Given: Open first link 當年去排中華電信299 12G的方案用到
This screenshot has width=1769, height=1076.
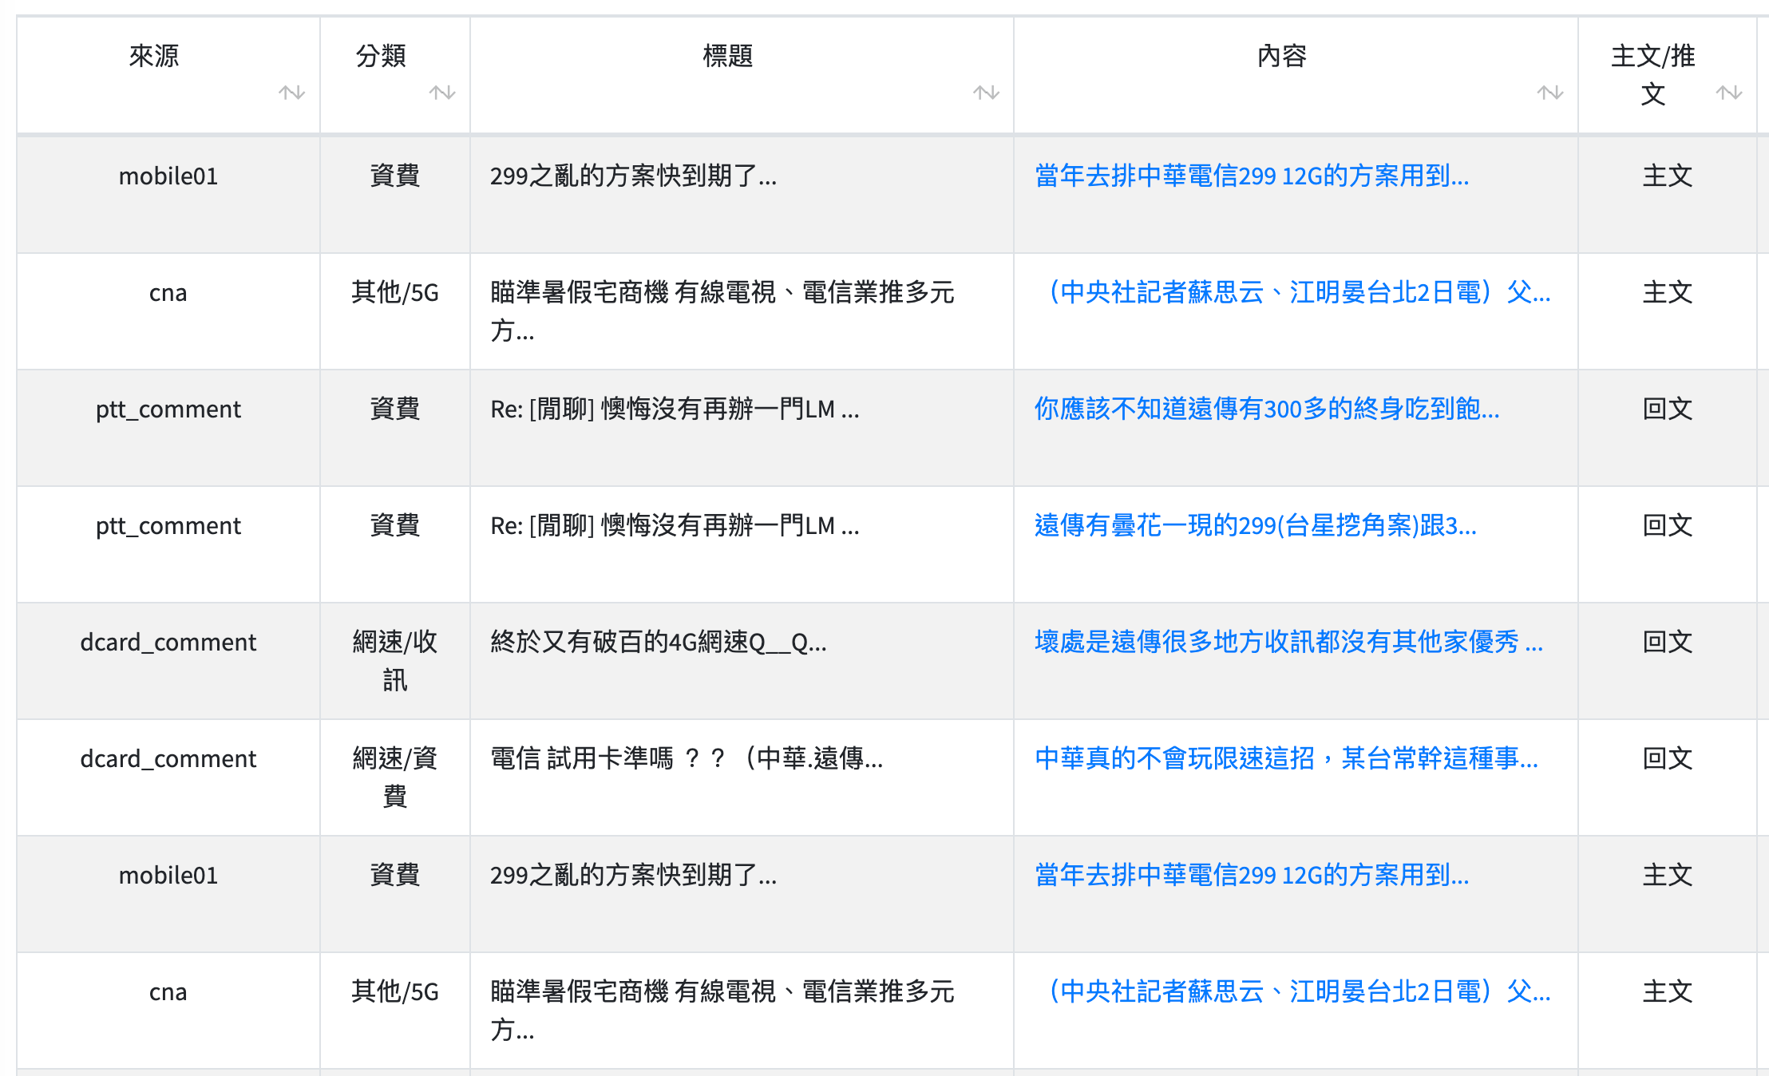Looking at the screenshot, I should [1251, 176].
